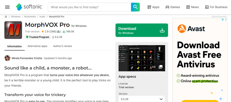Click 'for Windows' next to title
Screen dimensions: 231x102
click(79, 26)
